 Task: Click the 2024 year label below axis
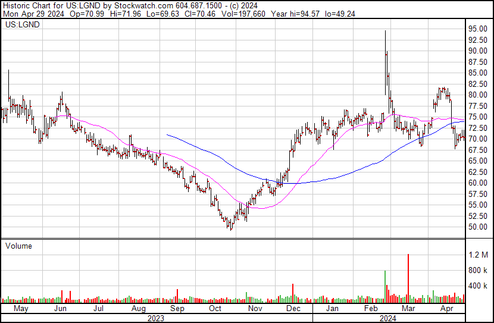388,318
